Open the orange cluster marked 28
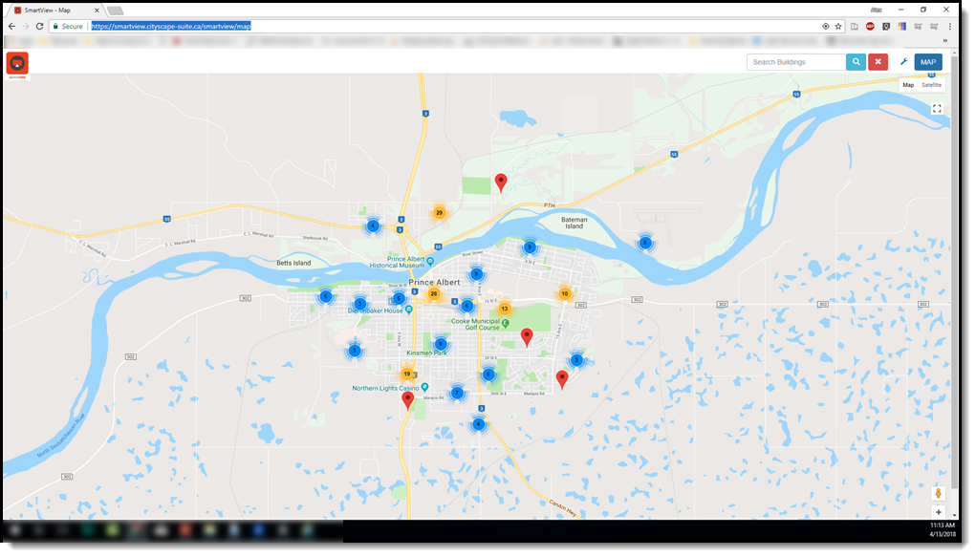The image size is (976, 557). click(x=434, y=293)
